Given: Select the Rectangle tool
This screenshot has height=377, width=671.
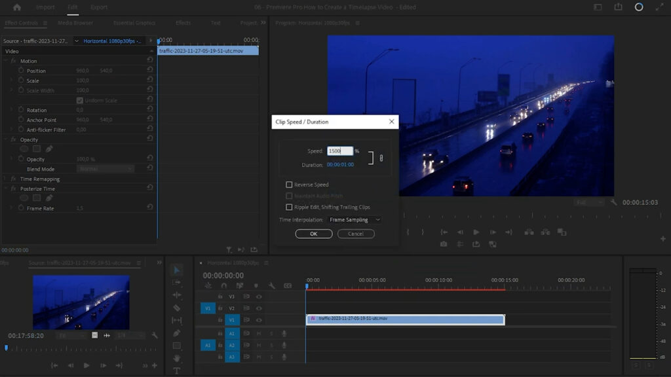Looking at the screenshot, I should 177,346.
